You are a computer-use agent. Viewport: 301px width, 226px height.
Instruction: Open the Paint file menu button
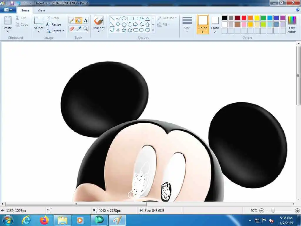click(x=8, y=10)
